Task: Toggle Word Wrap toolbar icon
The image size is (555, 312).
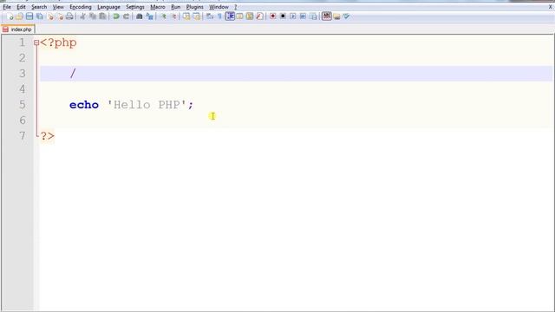Action: coord(210,16)
